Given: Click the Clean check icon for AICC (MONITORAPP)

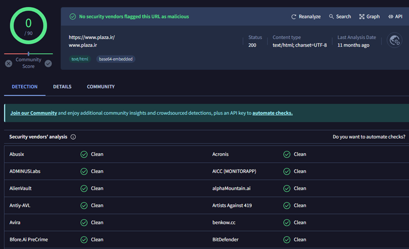Looking at the screenshot, I should pyautogui.click(x=287, y=172).
